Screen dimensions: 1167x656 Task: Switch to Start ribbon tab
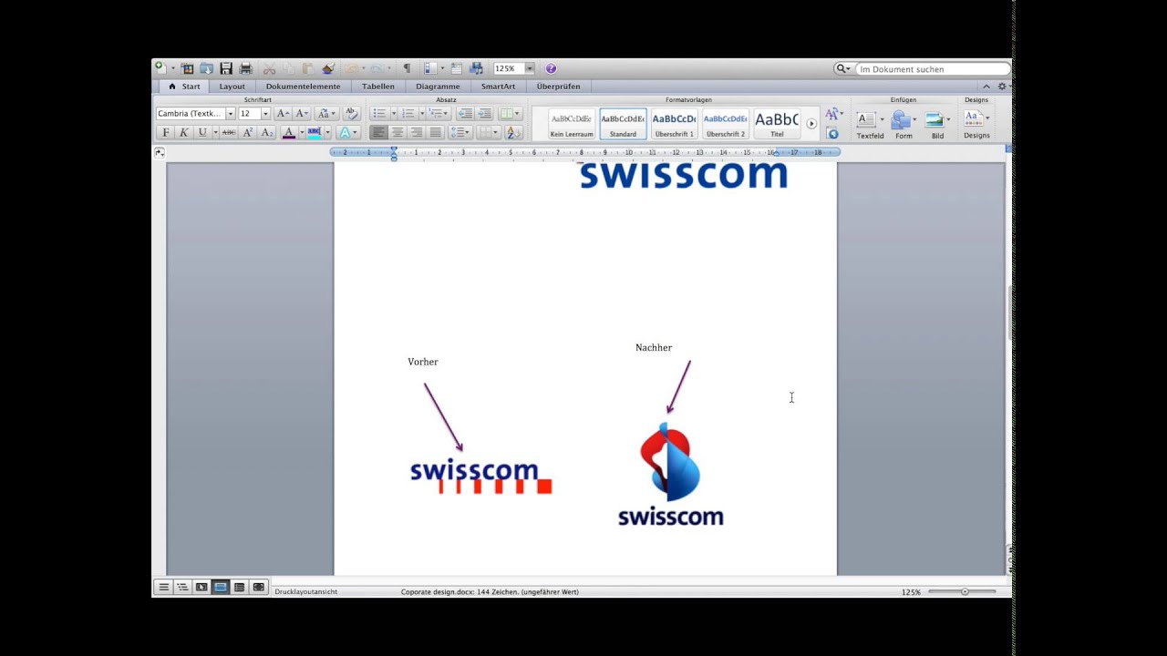[x=183, y=87]
